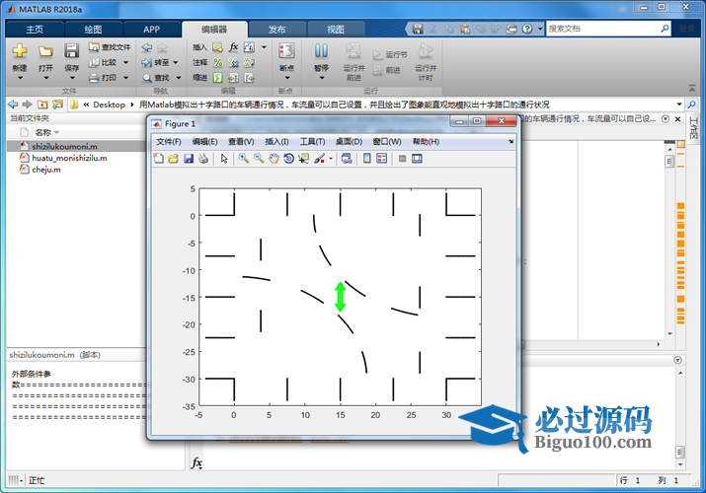
Task: Expand the 名称 column sort arrow
Action: [56, 132]
